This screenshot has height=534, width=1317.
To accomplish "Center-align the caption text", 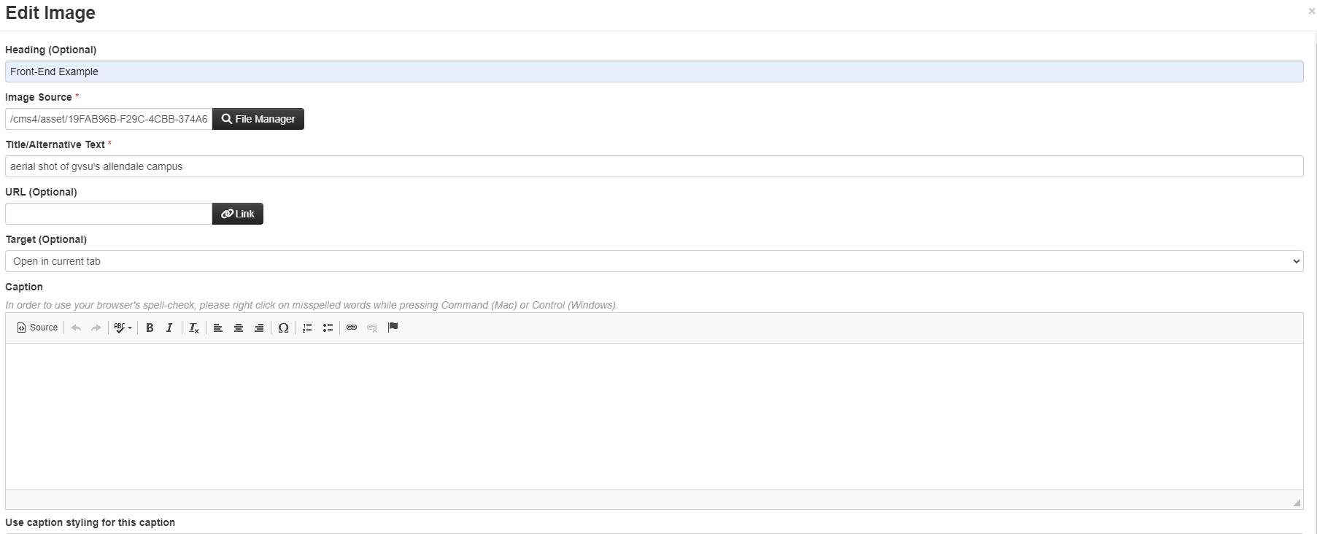I will click(238, 328).
